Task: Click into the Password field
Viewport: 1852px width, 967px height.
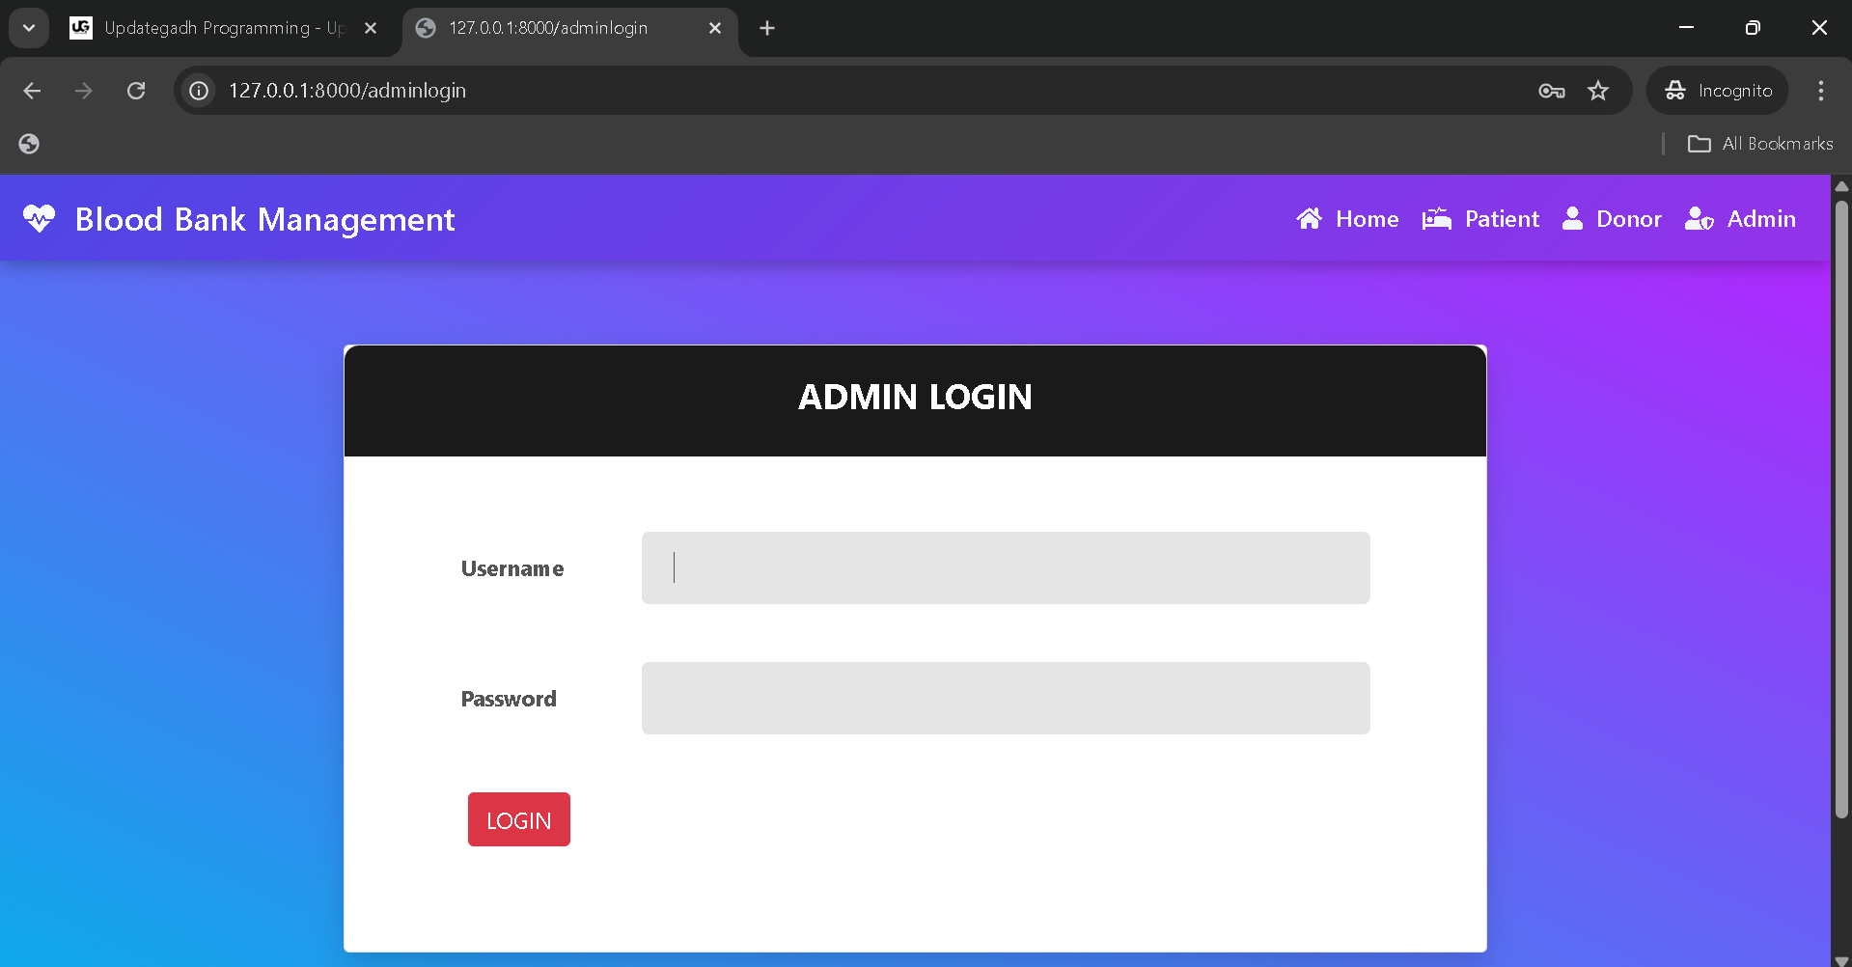Action: coord(1005,698)
